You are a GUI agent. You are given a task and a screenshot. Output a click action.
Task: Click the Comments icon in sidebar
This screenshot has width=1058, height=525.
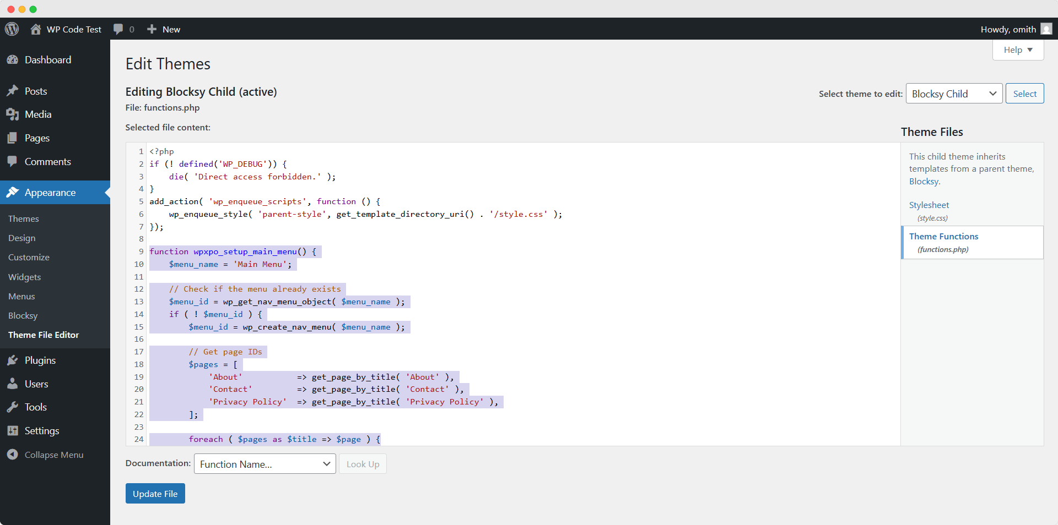tap(12, 162)
